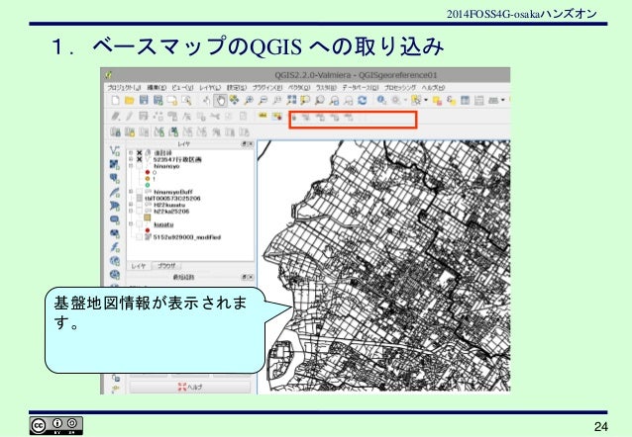Screen dimensions: 632x437
Task: Open the attribute table icon
Action: pos(466,100)
